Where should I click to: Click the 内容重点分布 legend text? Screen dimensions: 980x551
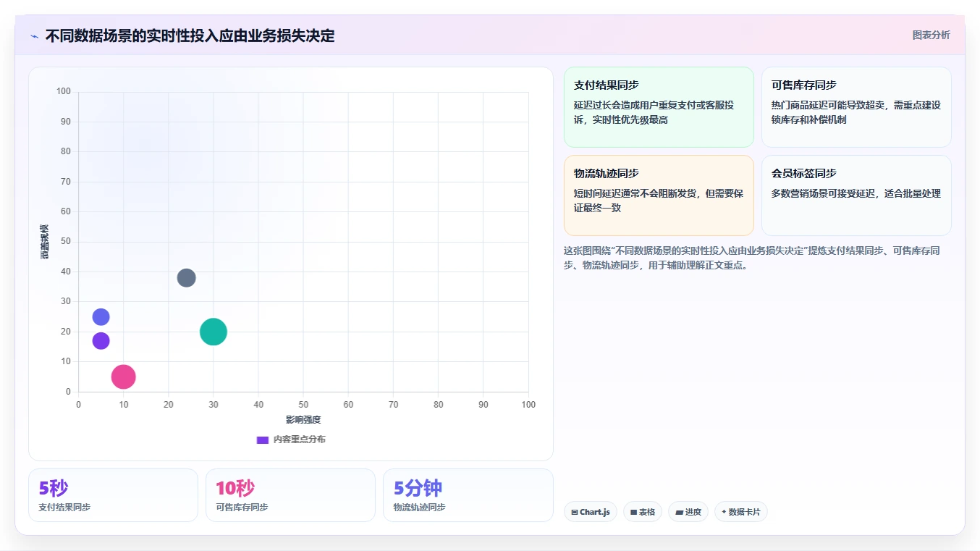[299, 439]
